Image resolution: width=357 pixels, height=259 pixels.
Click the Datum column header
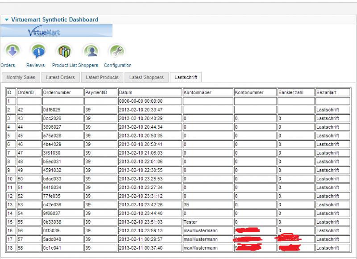[126, 92]
